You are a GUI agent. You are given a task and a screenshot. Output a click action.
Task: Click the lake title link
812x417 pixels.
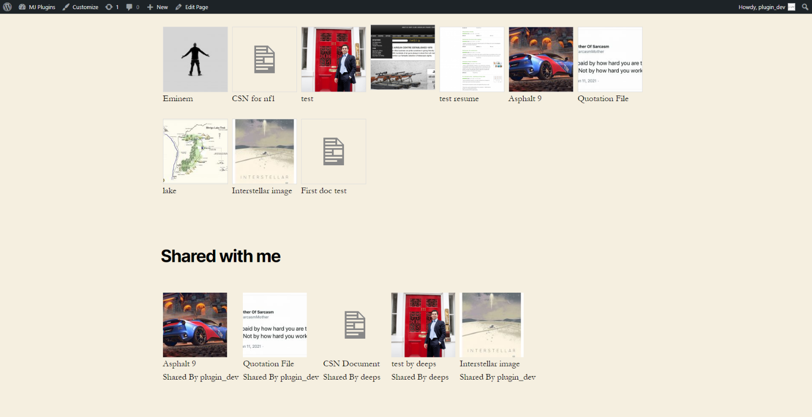[169, 191]
